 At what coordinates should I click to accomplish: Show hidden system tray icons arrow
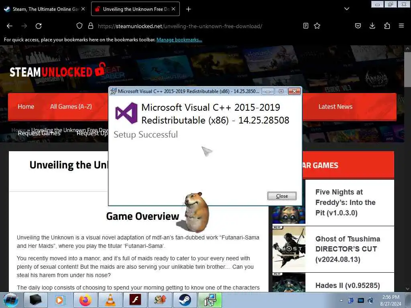tap(341, 301)
